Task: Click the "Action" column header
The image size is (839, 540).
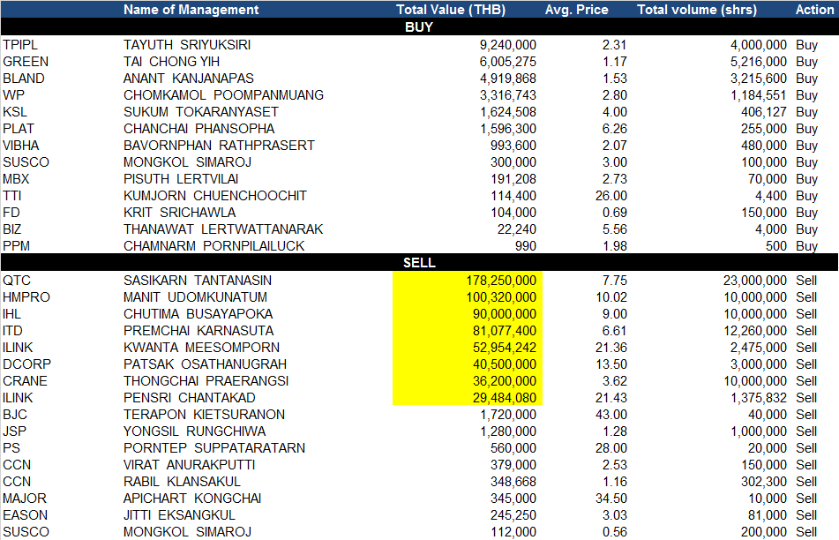Action: 814,10
